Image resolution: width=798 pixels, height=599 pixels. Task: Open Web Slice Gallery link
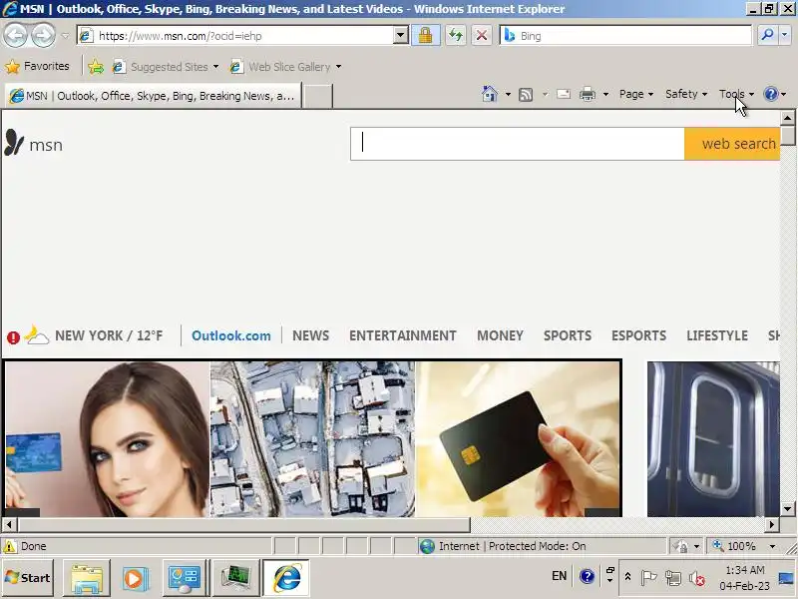[x=285, y=67]
